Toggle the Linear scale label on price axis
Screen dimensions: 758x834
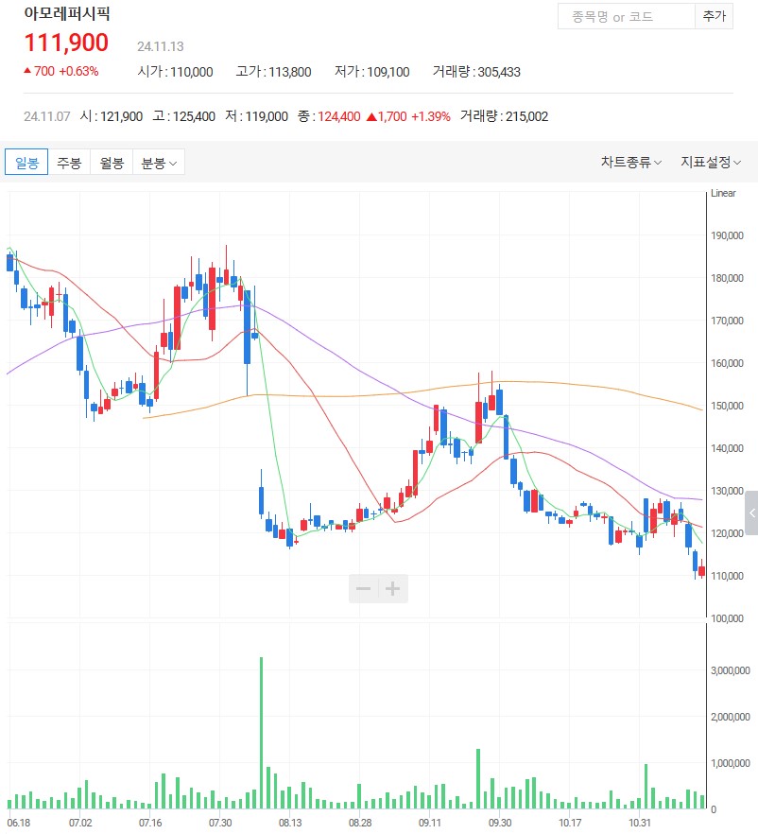point(723,194)
